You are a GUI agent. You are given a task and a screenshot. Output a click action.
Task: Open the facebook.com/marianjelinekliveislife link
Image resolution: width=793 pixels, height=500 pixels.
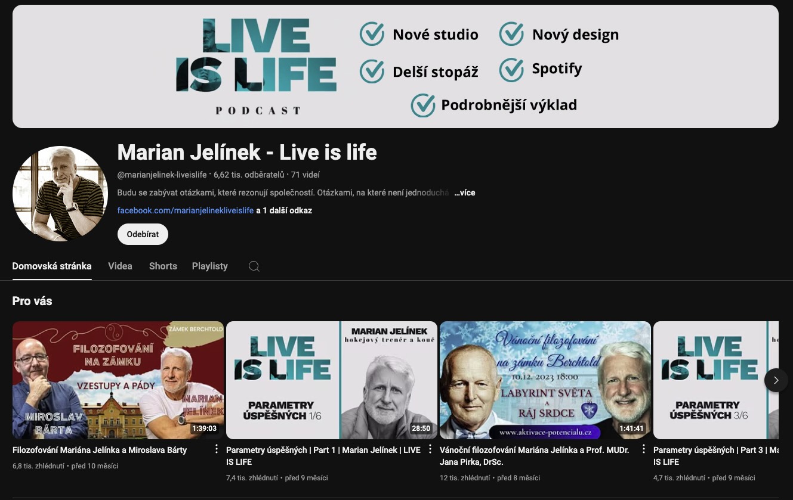pos(186,210)
